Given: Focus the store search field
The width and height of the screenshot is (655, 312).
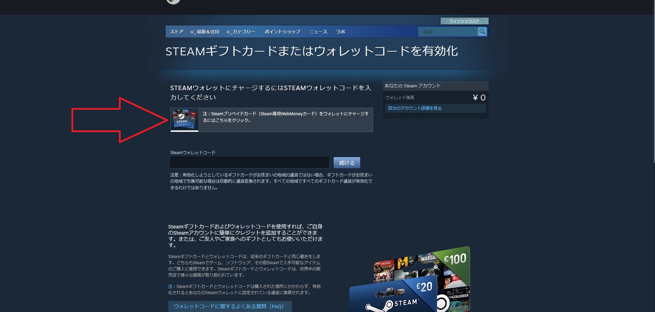Looking at the screenshot, I should click(448, 32).
